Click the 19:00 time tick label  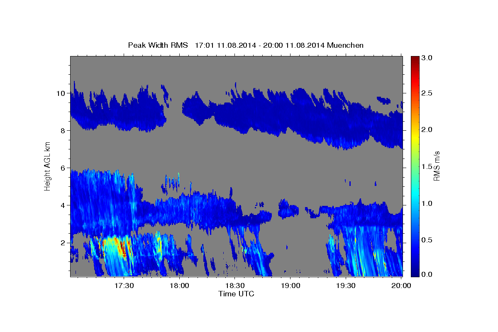[290, 286]
